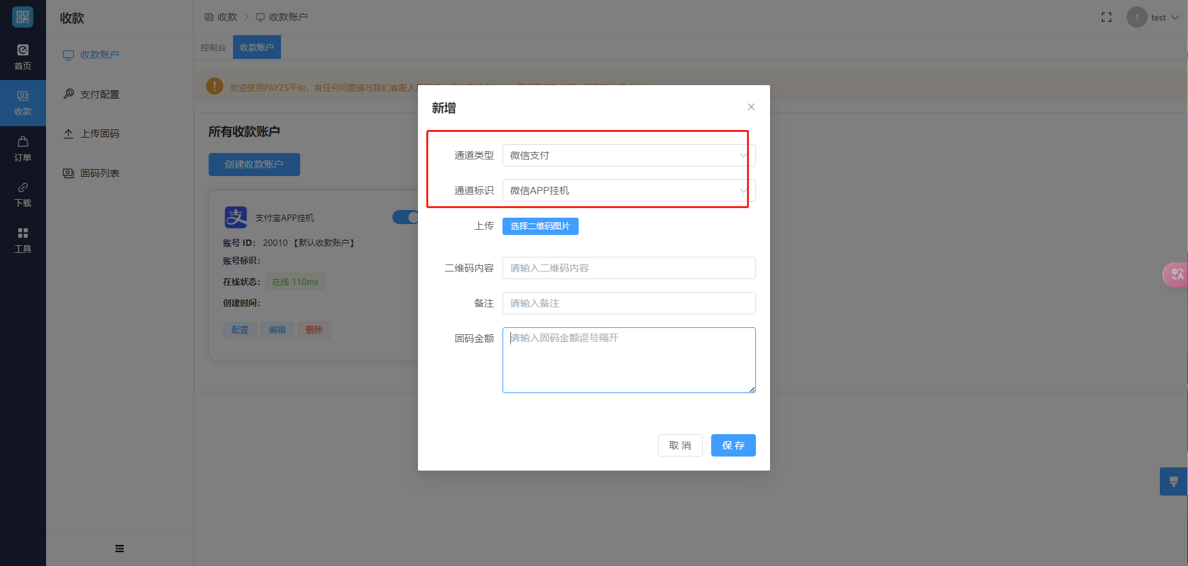
Task: Click the 保存 save button
Action: pyautogui.click(x=733, y=445)
